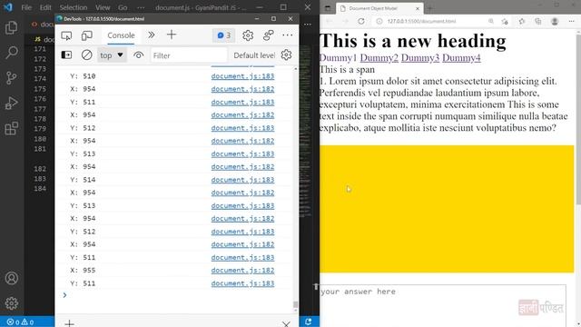The height and width of the screenshot is (327, 581).
Task: Toggle device emulation in DevTools
Action: 87,35
